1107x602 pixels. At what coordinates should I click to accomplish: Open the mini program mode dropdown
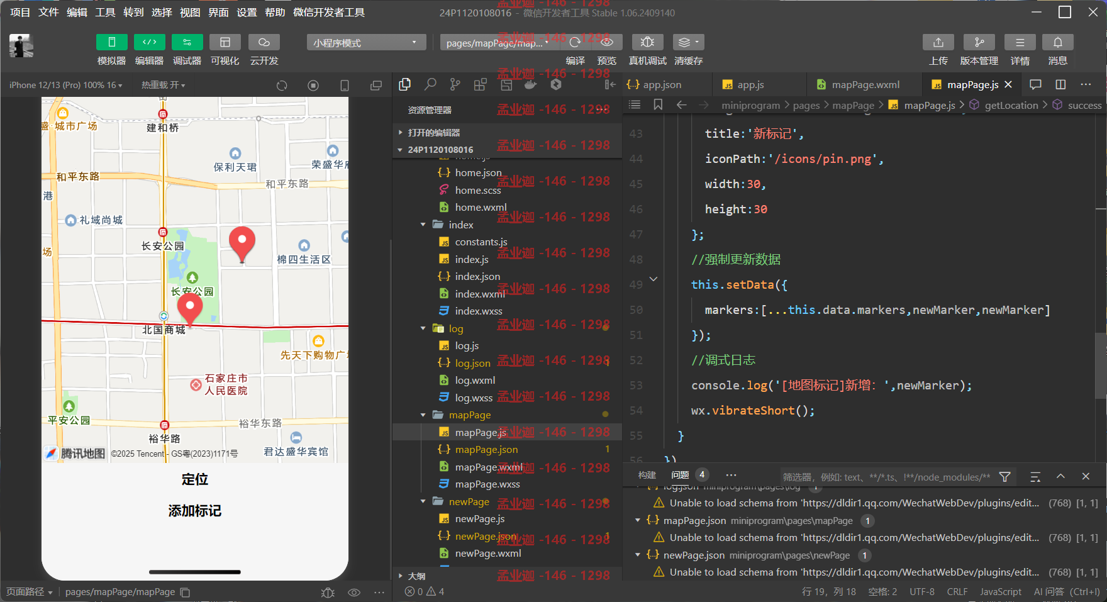click(x=366, y=42)
